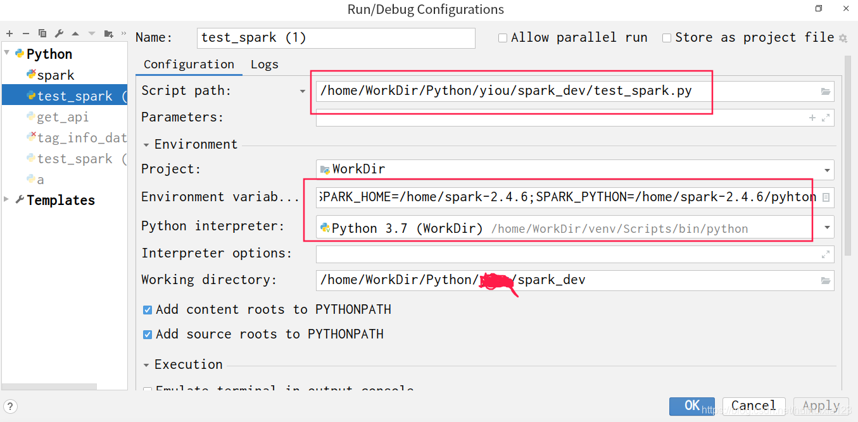Select the greyed-out test_spark configuration
Screen dimensions: 858x422
tap(76, 159)
